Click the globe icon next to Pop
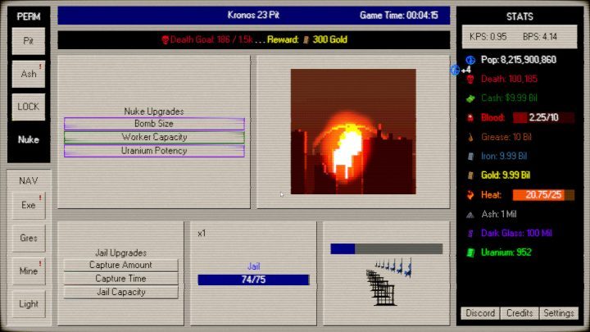Screen dimensions: 590x332 tap(470, 61)
